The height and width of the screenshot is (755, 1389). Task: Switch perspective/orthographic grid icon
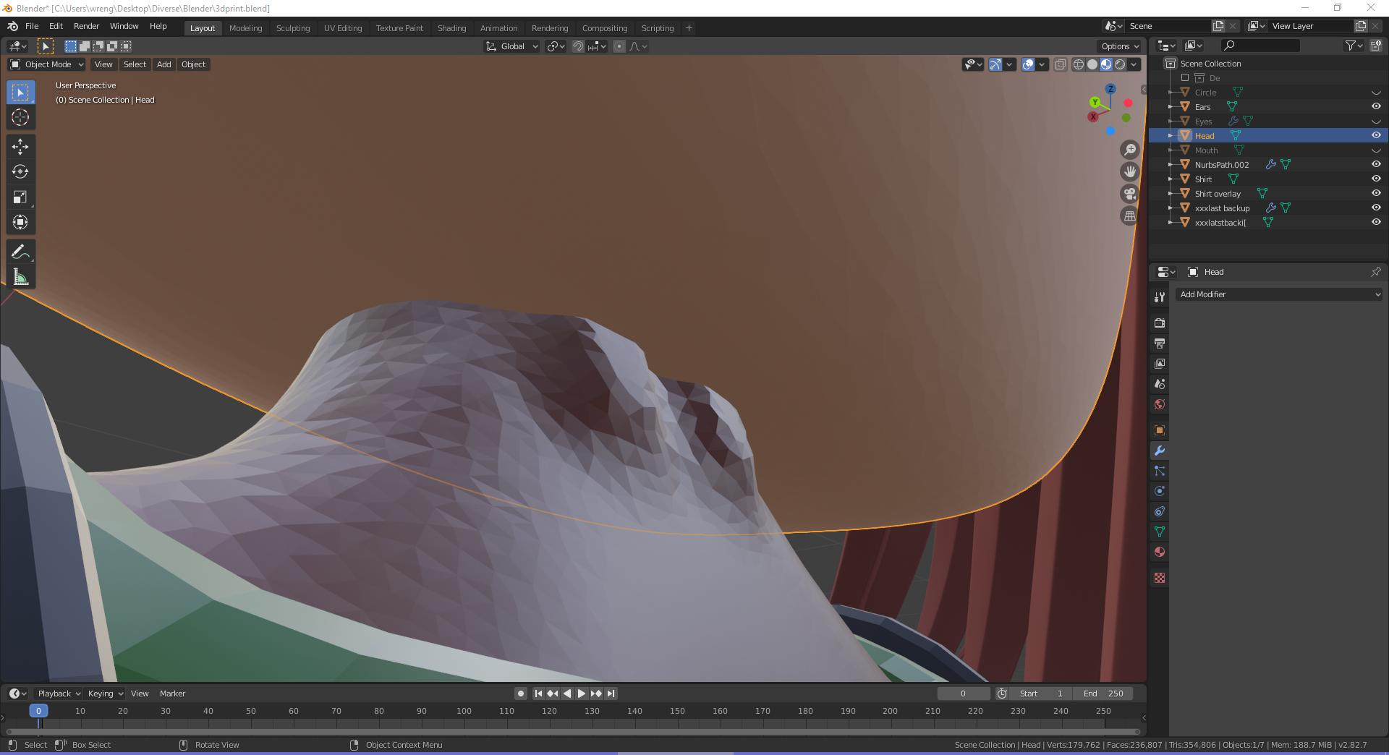1129,216
